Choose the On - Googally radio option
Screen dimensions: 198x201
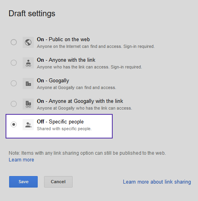[13, 83]
